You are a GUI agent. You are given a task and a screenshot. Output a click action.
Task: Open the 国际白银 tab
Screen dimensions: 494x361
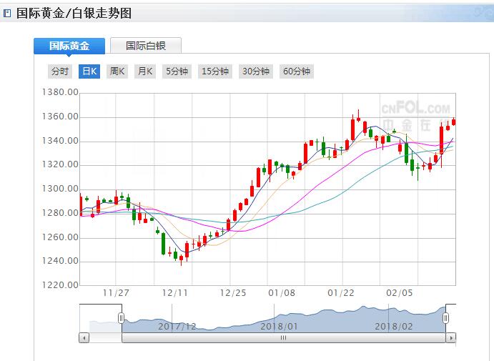point(146,46)
